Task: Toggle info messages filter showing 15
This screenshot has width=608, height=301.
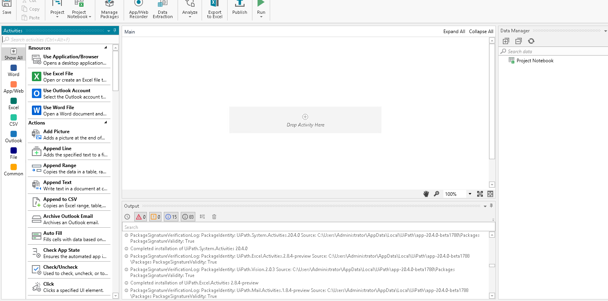Action: pyautogui.click(x=171, y=217)
